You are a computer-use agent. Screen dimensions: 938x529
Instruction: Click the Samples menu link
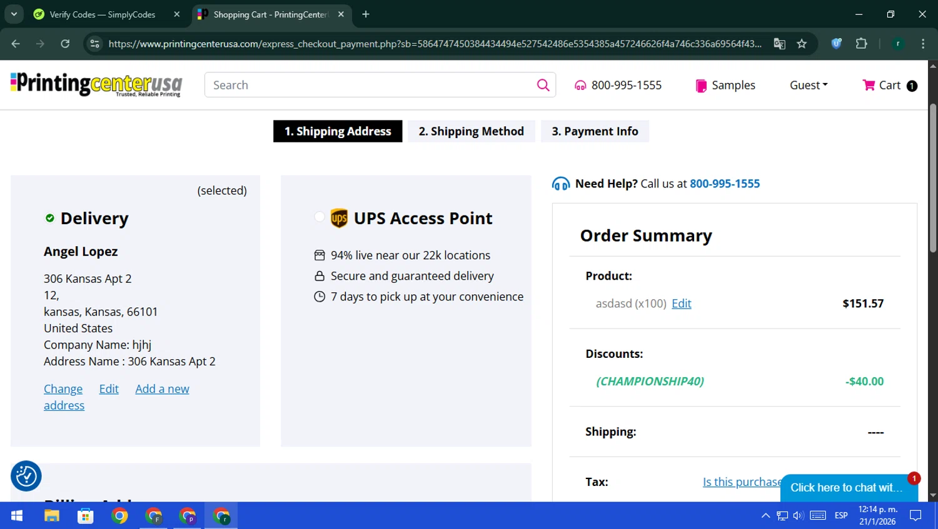coord(734,85)
